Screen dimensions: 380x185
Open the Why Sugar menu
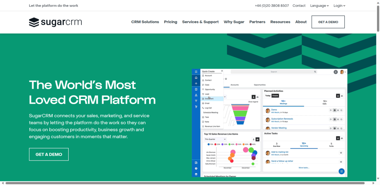tap(234, 22)
